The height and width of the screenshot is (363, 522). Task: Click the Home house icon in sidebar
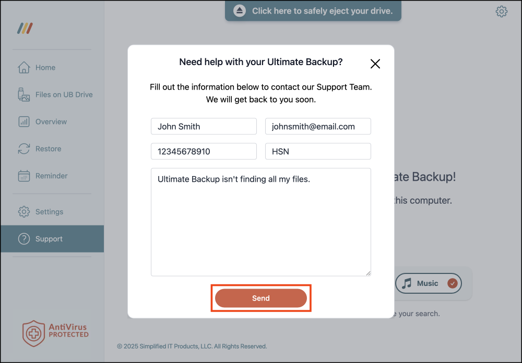point(23,67)
